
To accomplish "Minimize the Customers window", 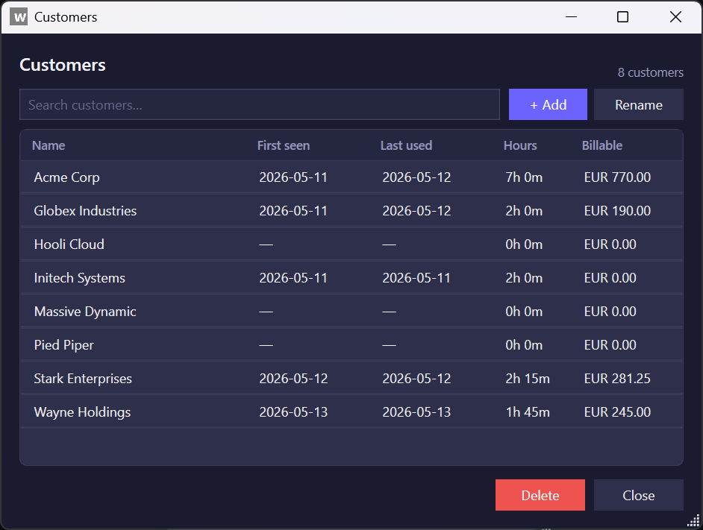I will 571,17.
